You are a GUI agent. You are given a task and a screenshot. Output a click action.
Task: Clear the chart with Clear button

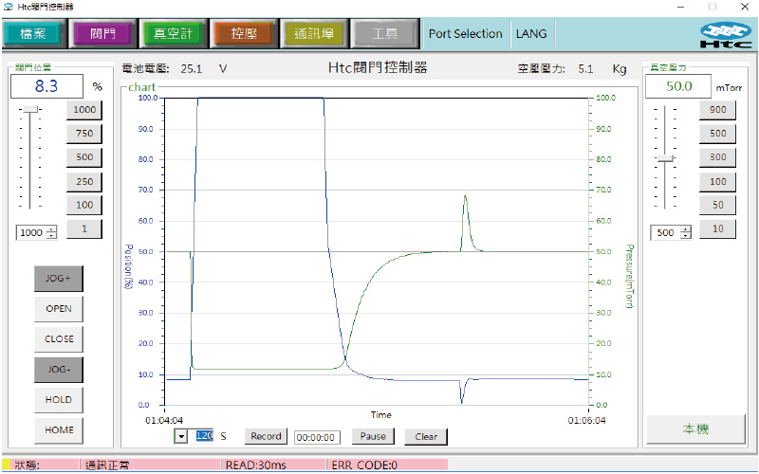click(426, 437)
